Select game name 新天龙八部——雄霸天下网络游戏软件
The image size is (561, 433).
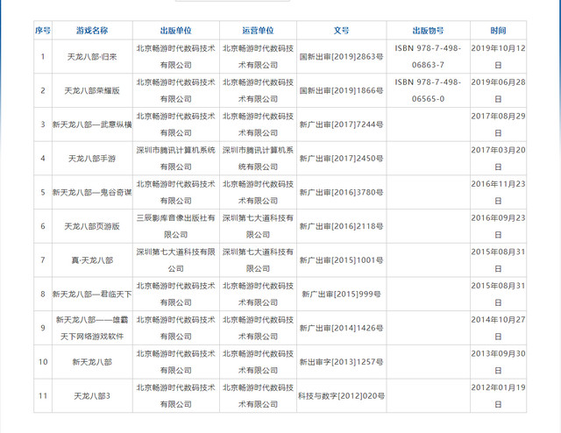click(x=92, y=328)
